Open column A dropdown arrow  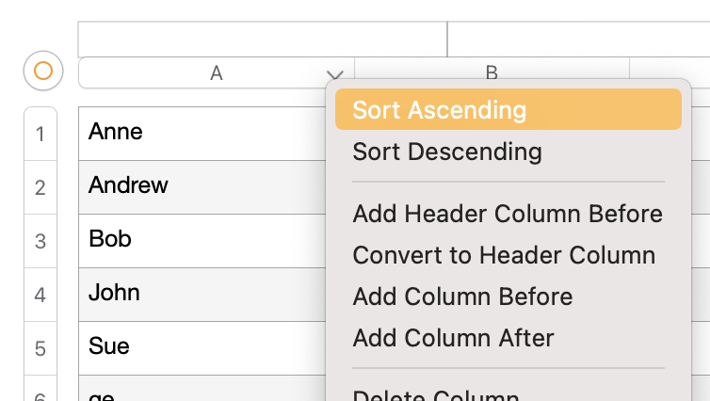tap(334, 73)
